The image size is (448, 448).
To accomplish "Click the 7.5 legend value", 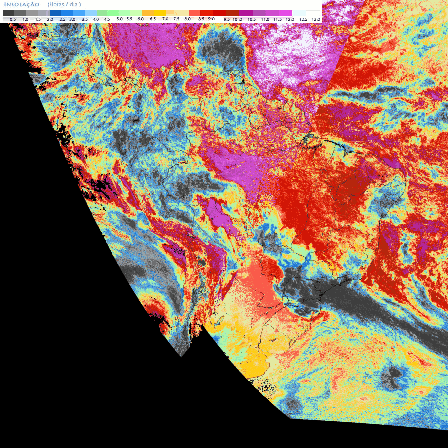I will click(176, 19).
